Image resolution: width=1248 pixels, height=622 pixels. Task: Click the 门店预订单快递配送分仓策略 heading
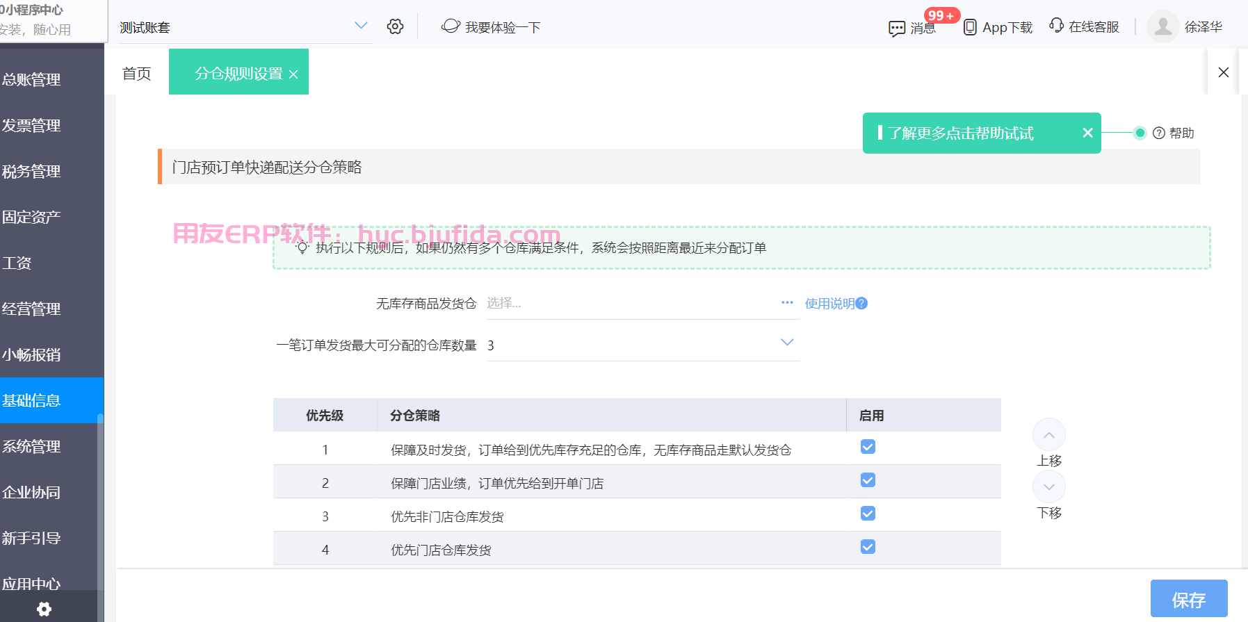(267, 167)
